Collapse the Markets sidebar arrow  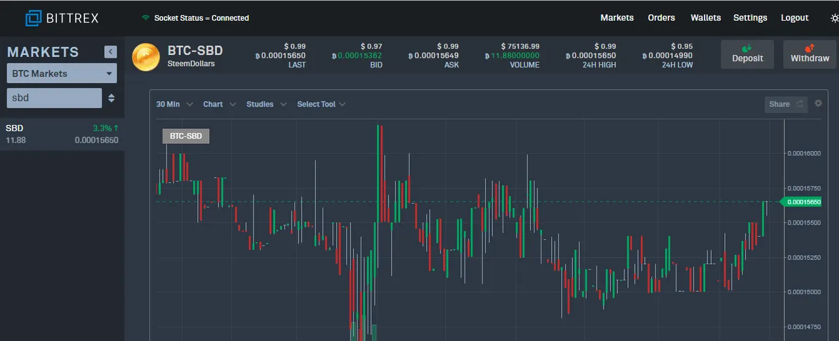point(111,52)
